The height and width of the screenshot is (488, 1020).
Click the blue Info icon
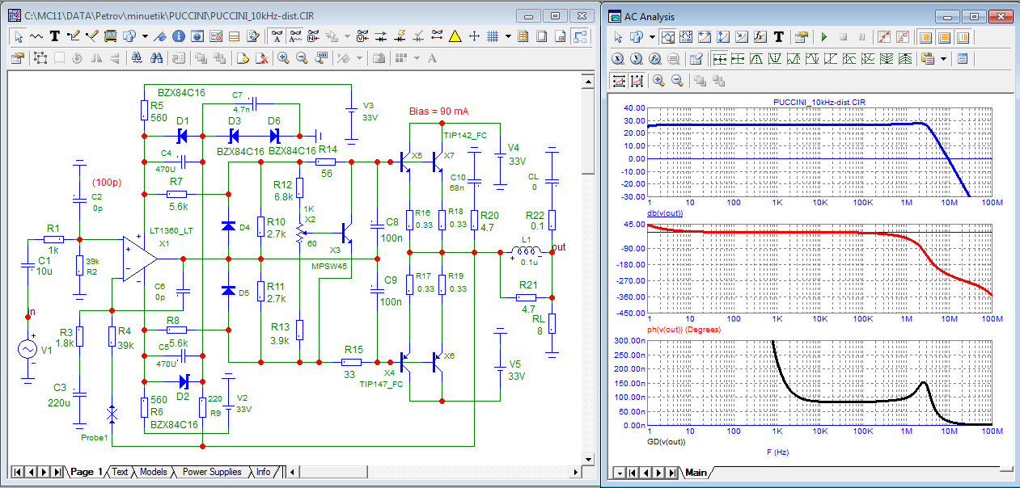[177, 36]
